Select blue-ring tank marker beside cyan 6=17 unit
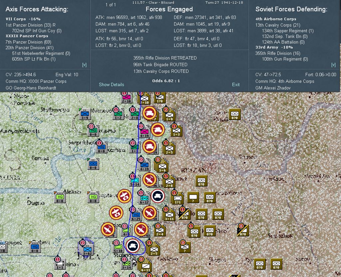This screenshot has height=277, width=341. point(158,196)
